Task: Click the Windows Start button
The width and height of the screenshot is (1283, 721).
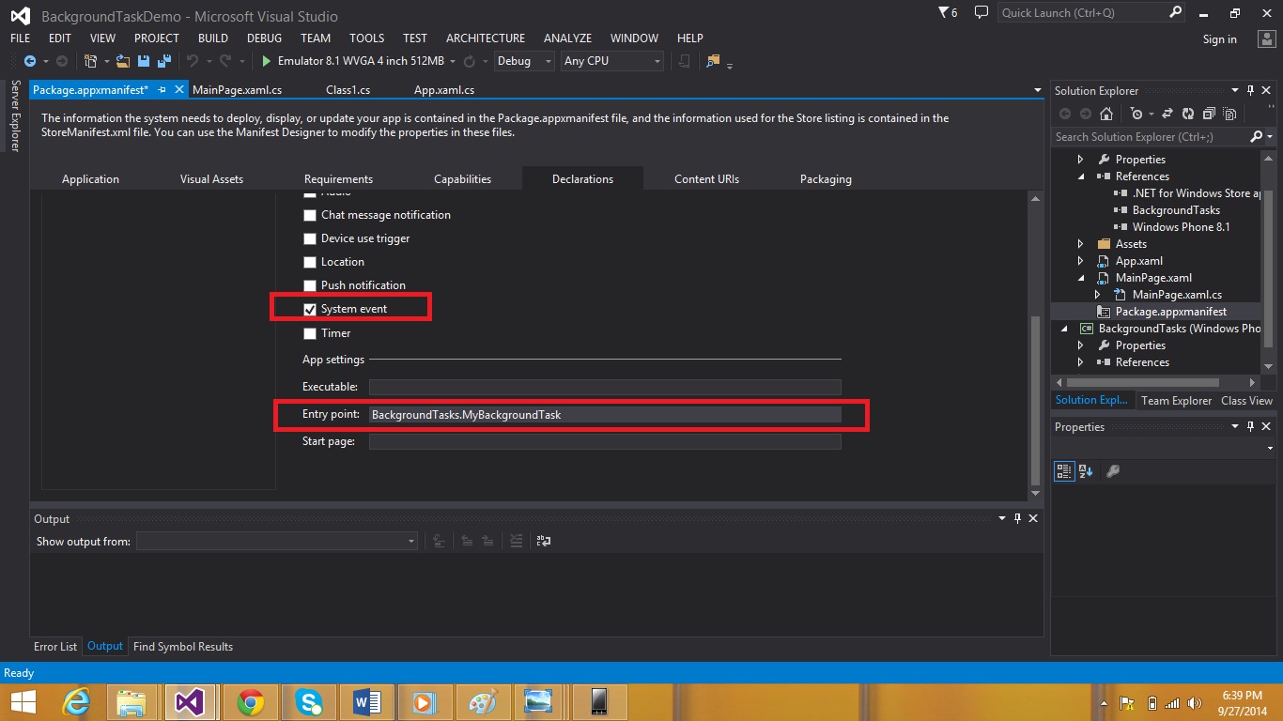Action: pos(23,702)
